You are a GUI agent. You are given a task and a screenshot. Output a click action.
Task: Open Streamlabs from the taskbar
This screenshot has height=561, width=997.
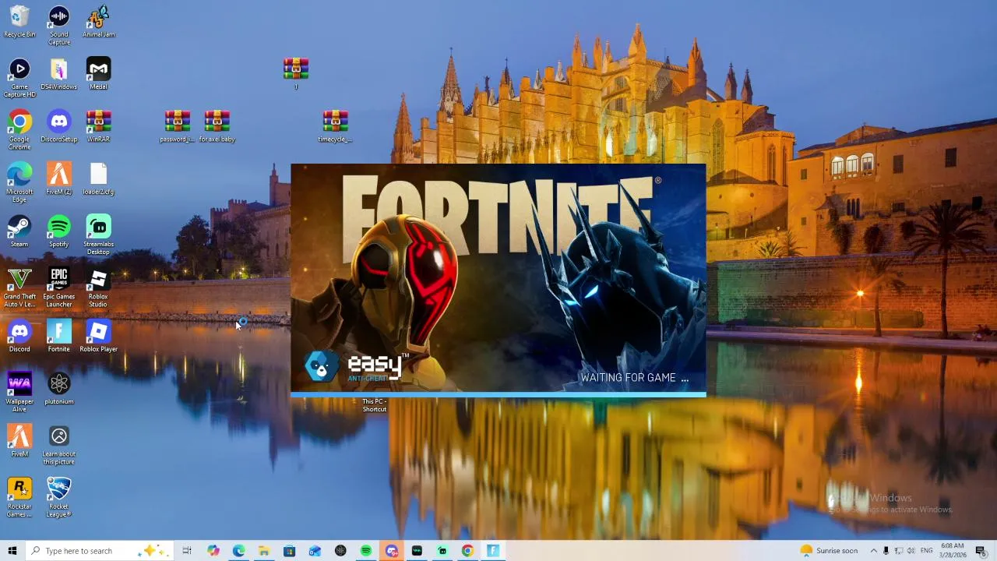tap(442, 551)
